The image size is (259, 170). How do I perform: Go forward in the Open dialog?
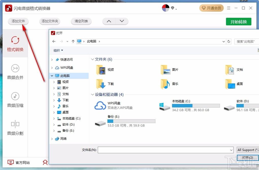(61, 41)
